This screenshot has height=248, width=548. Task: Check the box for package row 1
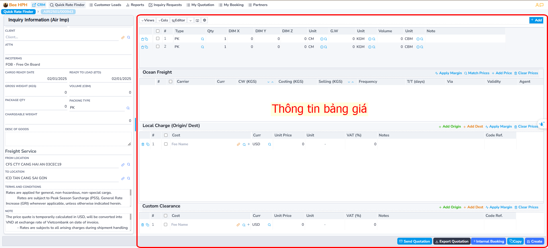click(x=158, y=39)
